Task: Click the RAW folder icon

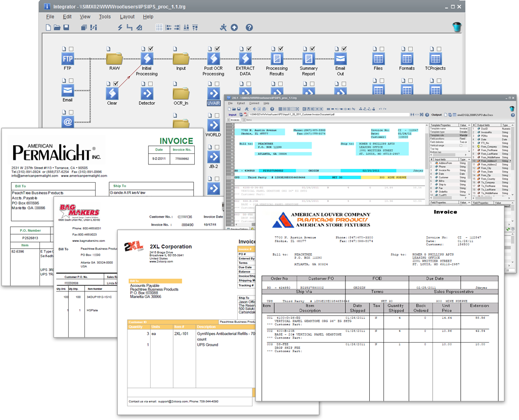Action: pyautogui.click(x=114, y=58)
